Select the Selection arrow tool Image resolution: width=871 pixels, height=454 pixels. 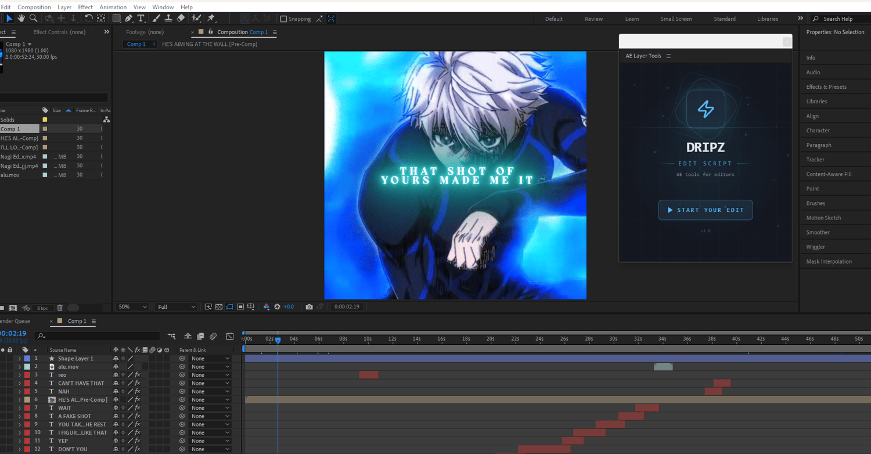click(9, 19)
